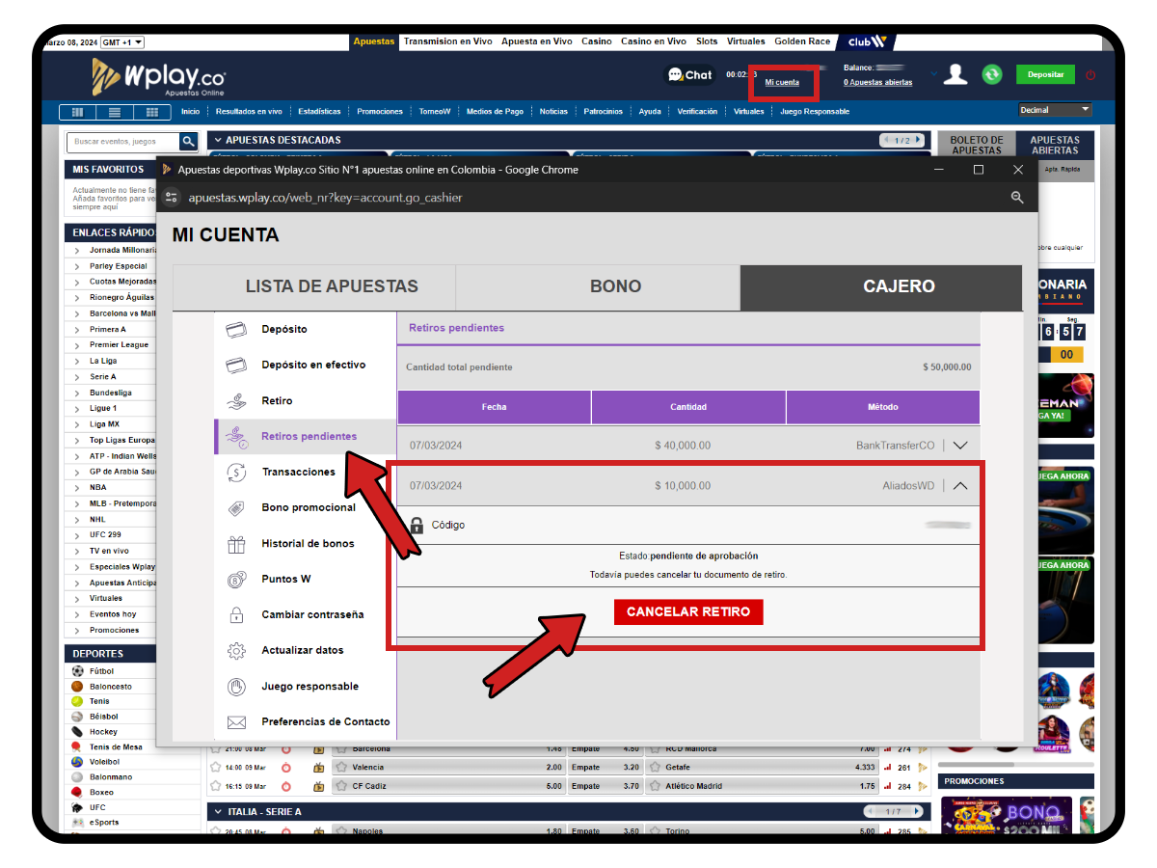Open the Mi cuenta link
This screenshot has width=1157, height=868.
click(x=782, y=83)
